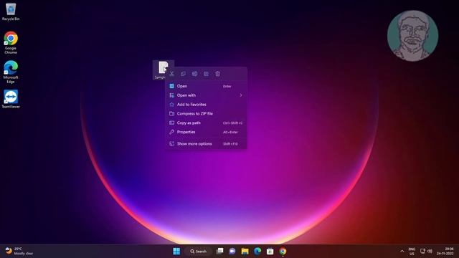Click the circular portrait avatar overlay
Screen dimensions: 459x258
point(413,36)
